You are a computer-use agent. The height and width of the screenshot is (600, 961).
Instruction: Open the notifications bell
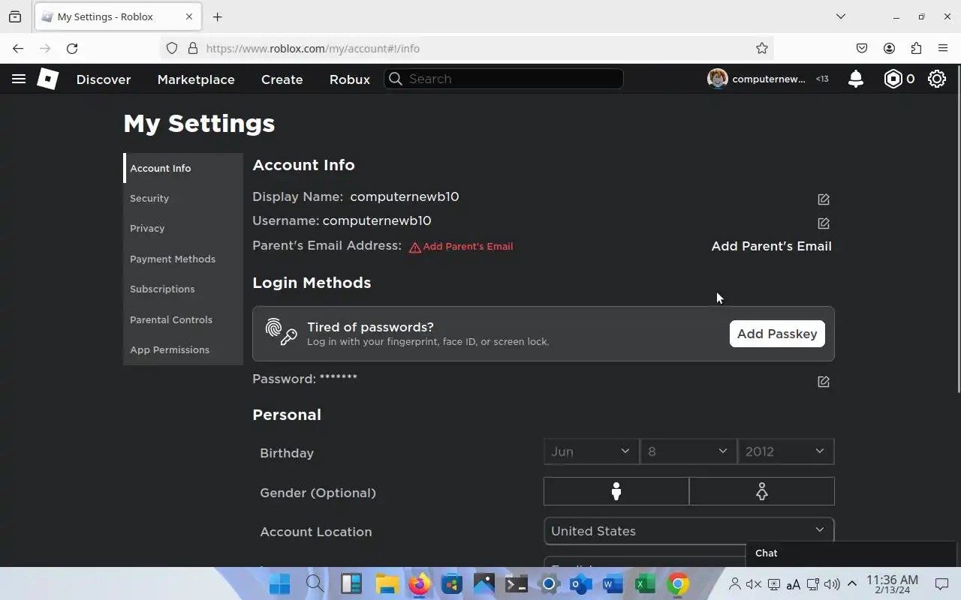click(x=855, y=79)
